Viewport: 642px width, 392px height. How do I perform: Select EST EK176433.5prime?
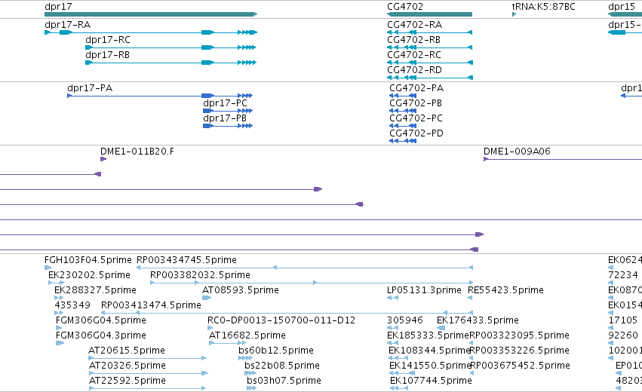478,320
